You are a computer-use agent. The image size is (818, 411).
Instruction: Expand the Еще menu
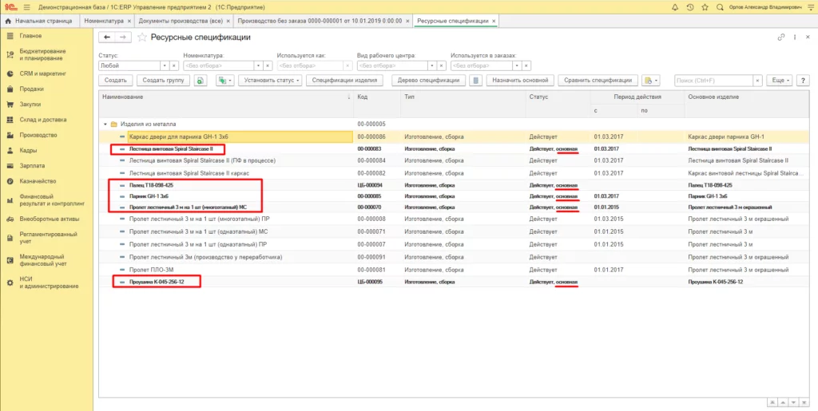click(777, 81)
